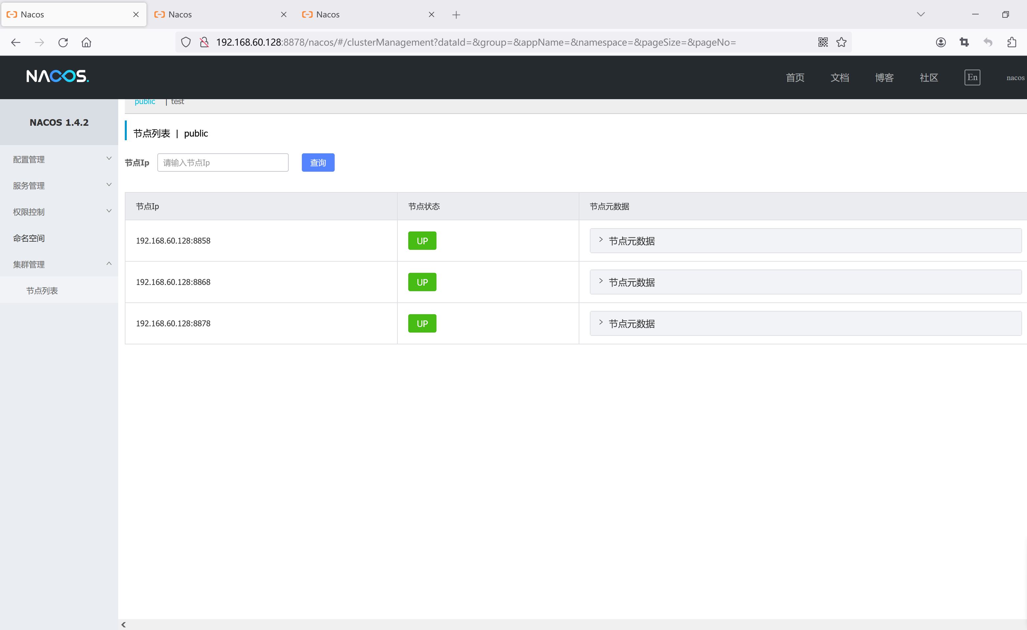
Task: Close the second Nacos tab
Action: point(284,14)
